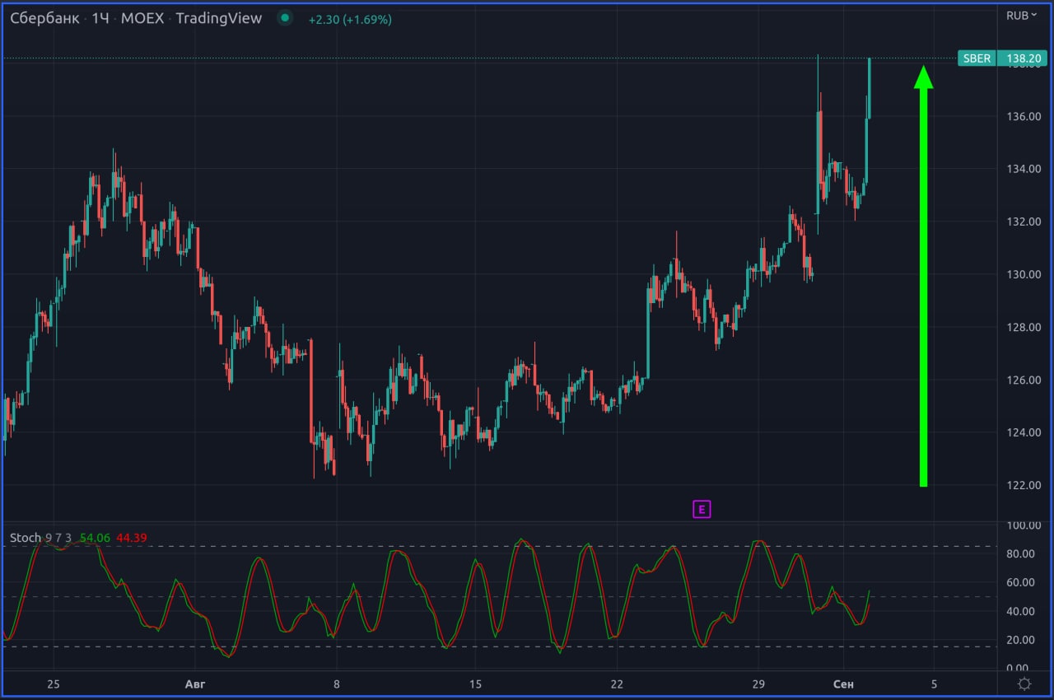This screenshot has width=1054, height=700.
Task: Click the Stoch value 54.06
Action: (95, 538)
